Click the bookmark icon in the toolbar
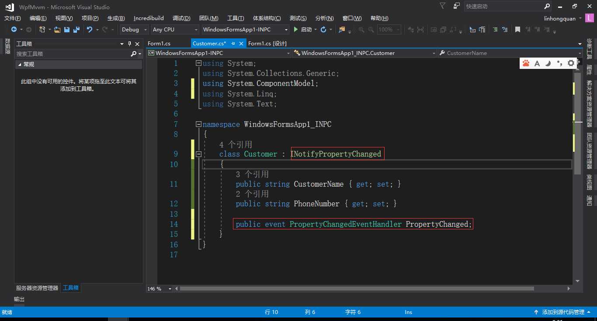 coord(517,30)
